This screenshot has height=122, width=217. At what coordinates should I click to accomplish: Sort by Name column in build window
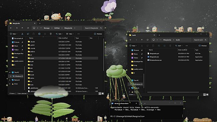pyautogui.click(x=151, y=50)
